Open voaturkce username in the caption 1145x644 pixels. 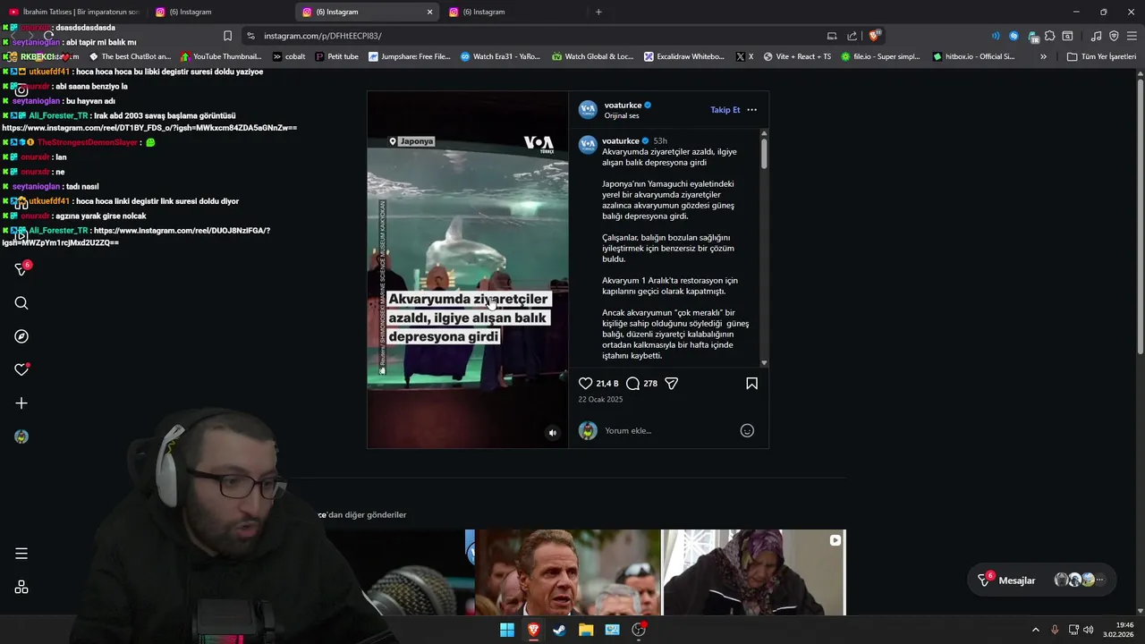(620, 141)
